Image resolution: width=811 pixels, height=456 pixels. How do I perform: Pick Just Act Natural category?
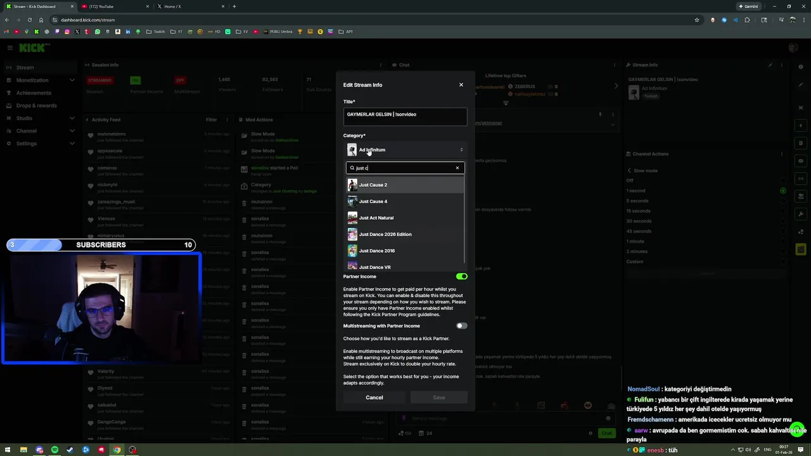tap(405, 218)
